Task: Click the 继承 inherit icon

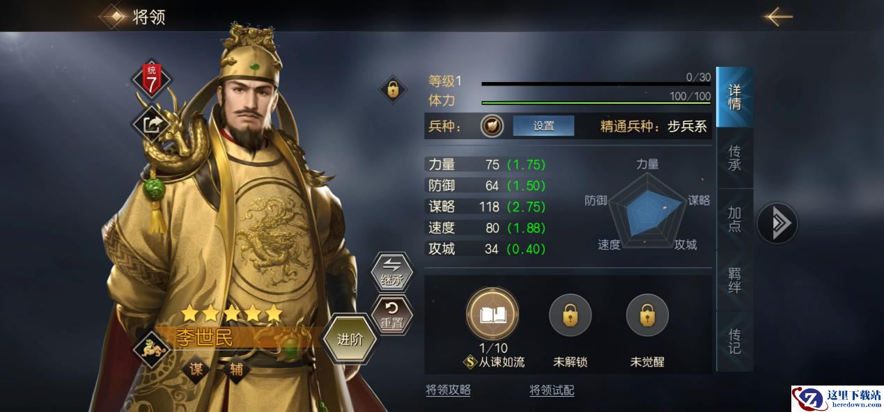Action: coord(391,272)
